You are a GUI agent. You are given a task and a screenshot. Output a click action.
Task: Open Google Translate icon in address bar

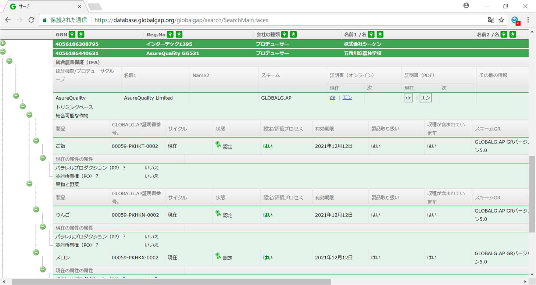491,20
